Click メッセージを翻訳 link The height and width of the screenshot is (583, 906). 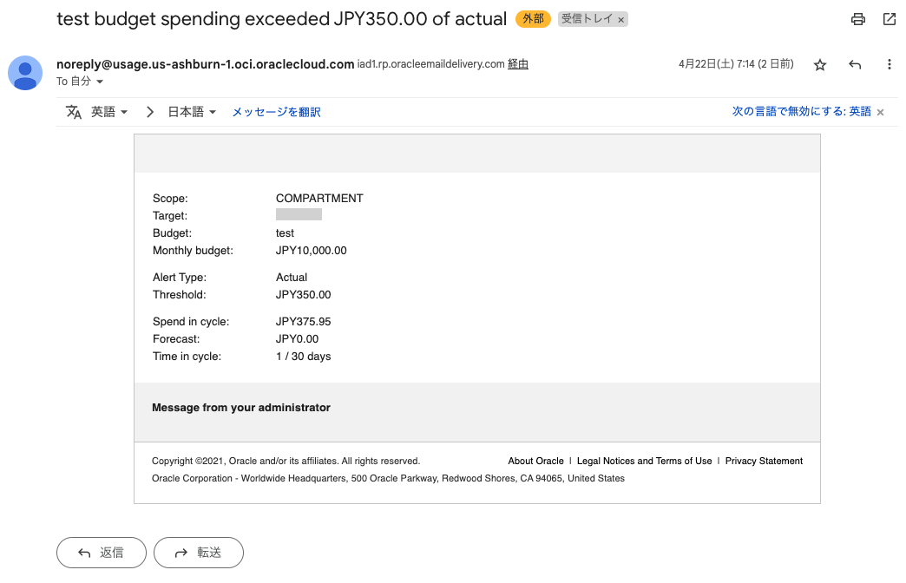(276, 112)
